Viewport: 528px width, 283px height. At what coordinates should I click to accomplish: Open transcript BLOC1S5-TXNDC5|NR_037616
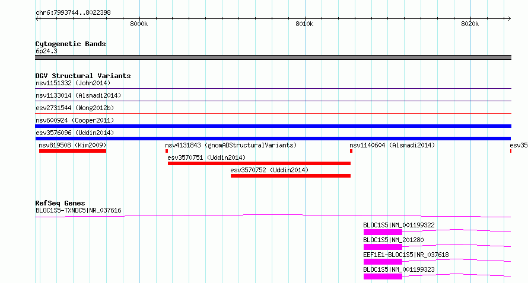coord(78,210)
